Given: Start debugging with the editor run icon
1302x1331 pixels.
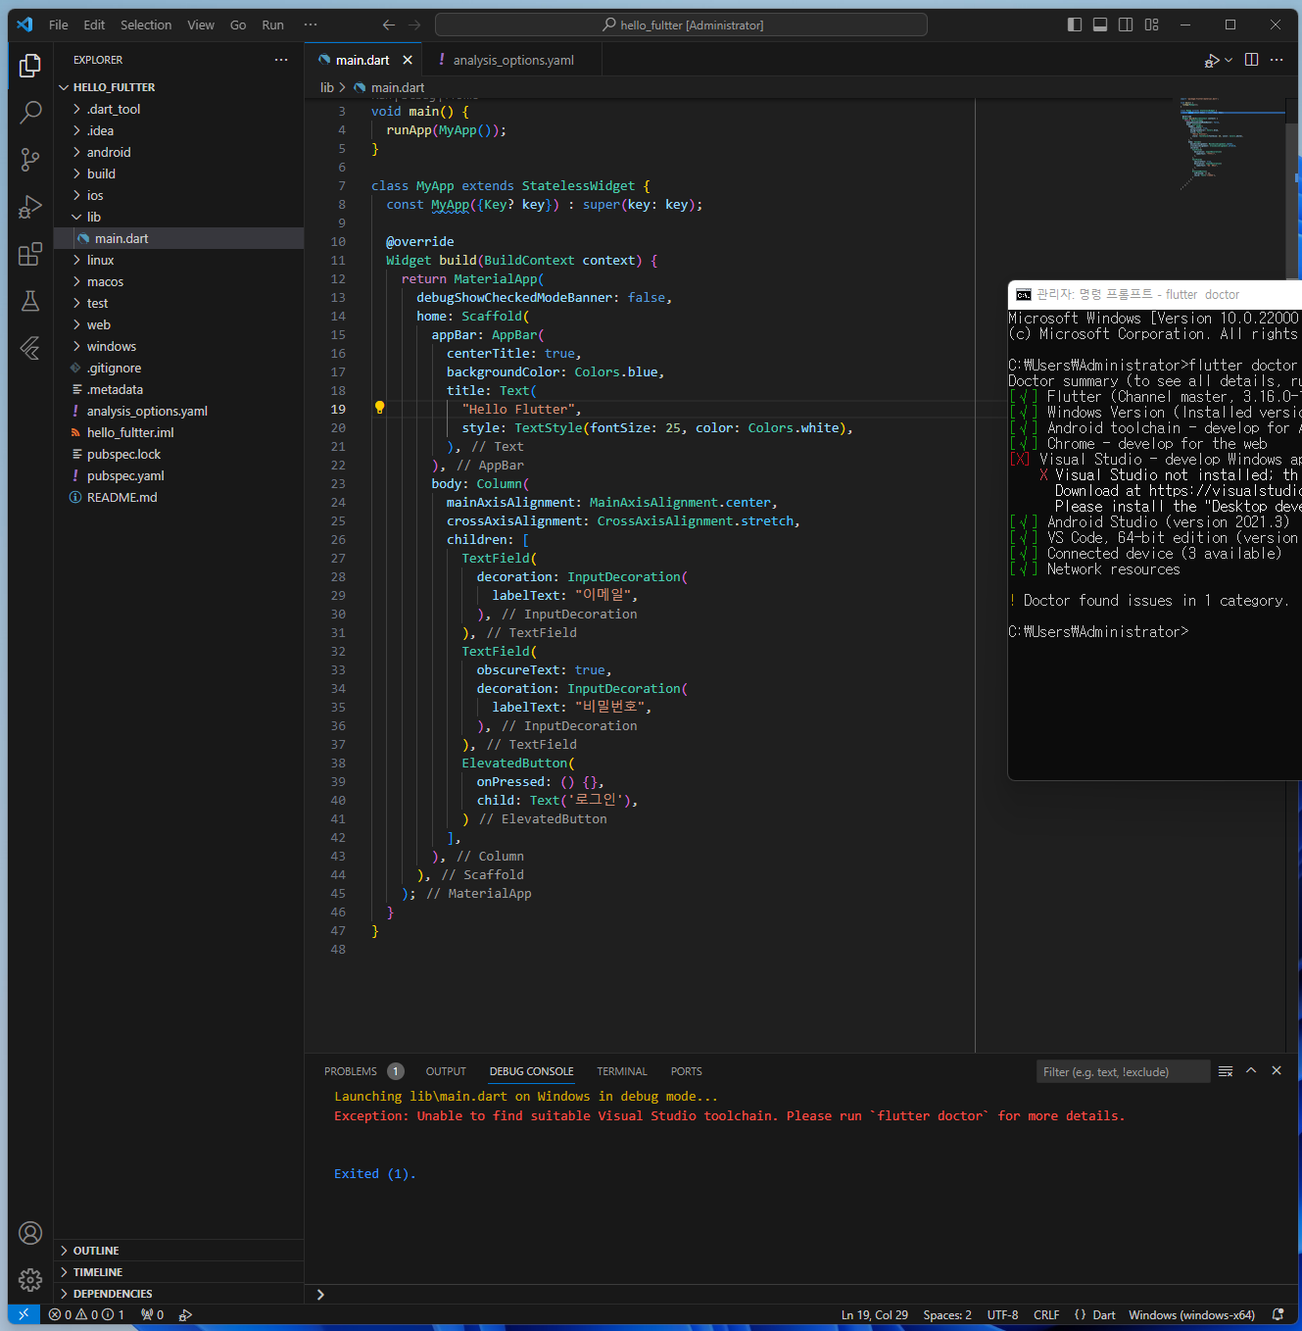Looking at the screenshot, I should coord(1212,60).
